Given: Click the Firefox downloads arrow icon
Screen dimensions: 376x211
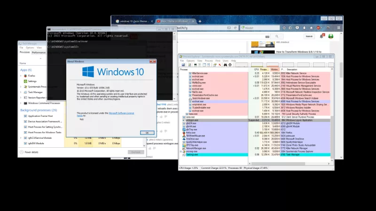Looking at the screenshot, I should [304, 28].
